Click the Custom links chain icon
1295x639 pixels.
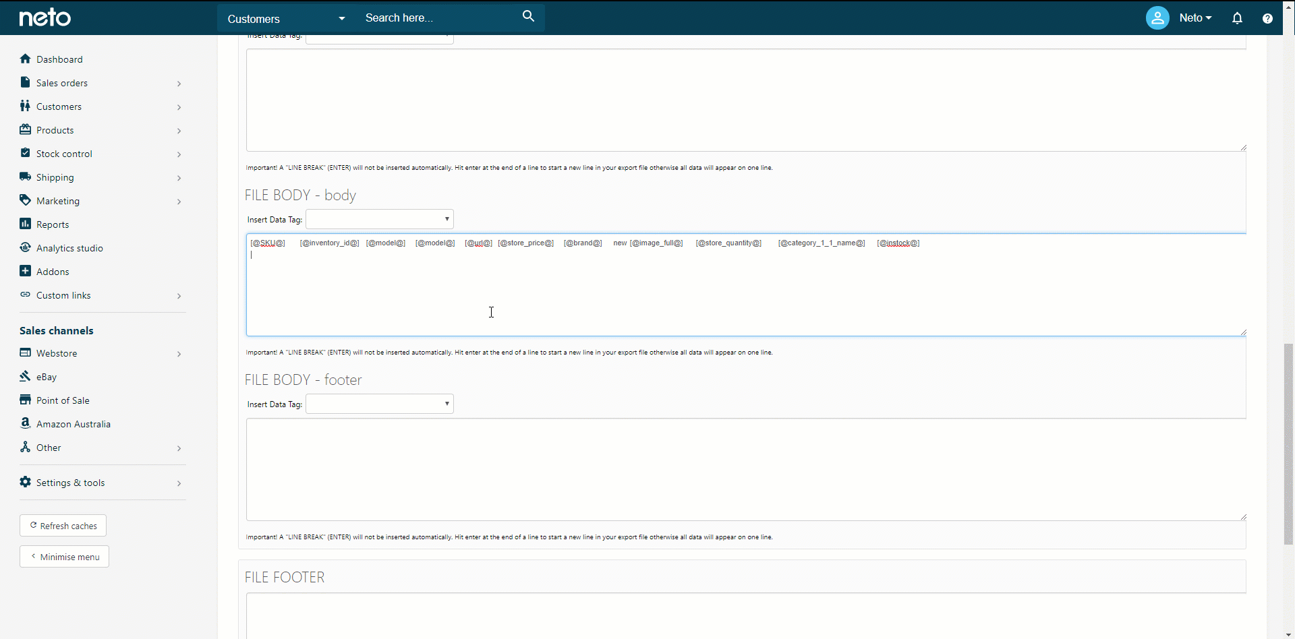coord(25,295)
